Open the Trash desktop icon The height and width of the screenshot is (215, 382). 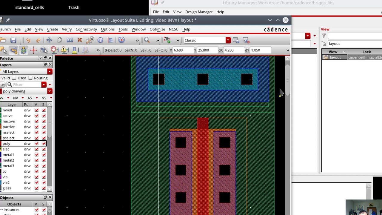(74, 7)
